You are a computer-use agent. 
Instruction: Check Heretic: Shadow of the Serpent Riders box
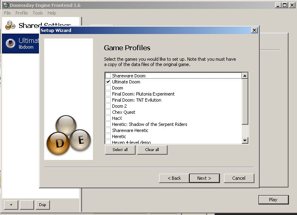108,124
